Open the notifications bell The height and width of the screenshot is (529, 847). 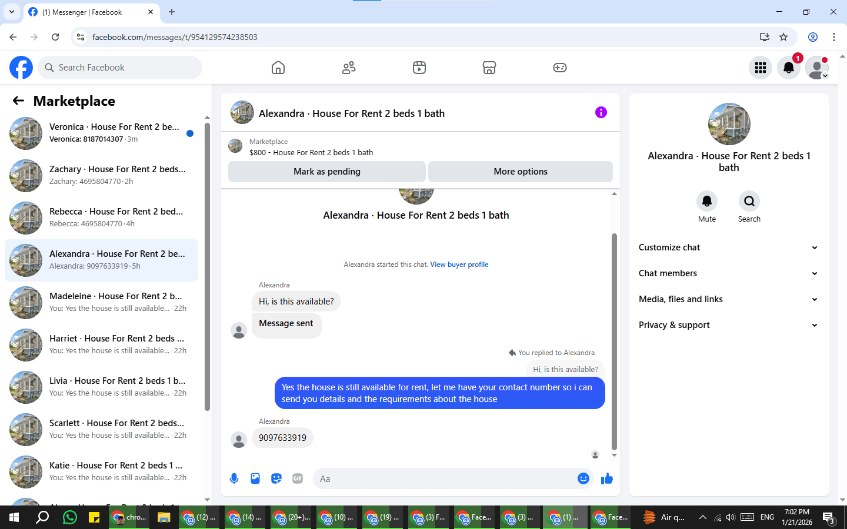(x=789, y=68)
